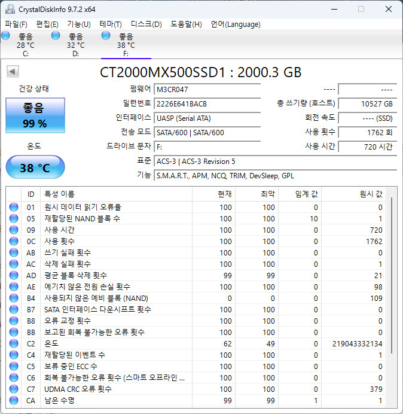Open the 기능(U) menu
Screen dimensions: 403x414
coord(79,25)
